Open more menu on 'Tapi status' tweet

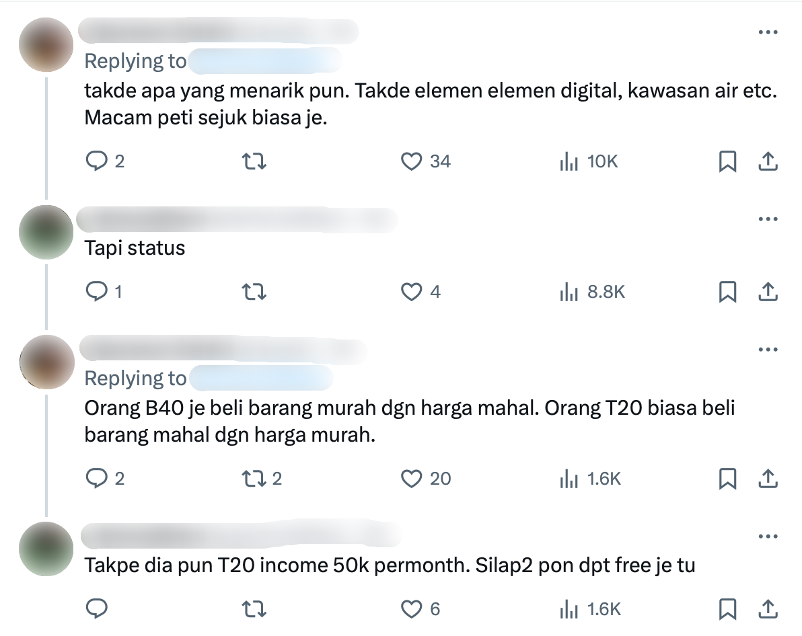point(768,219)
